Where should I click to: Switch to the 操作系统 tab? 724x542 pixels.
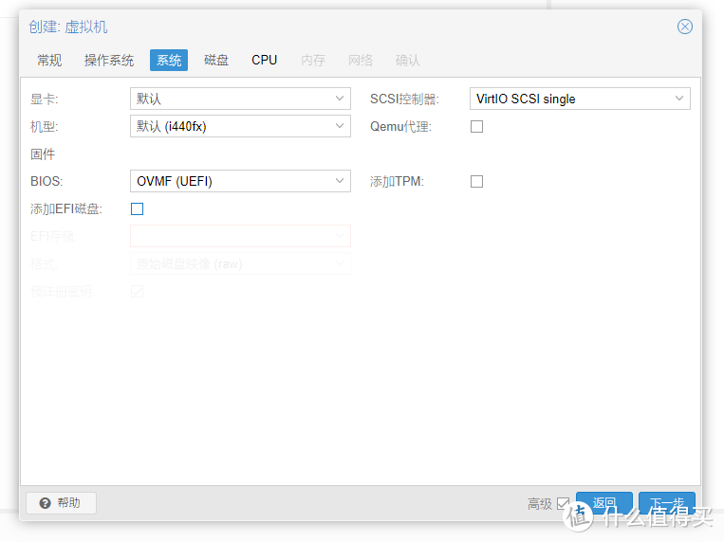[109, 60]
